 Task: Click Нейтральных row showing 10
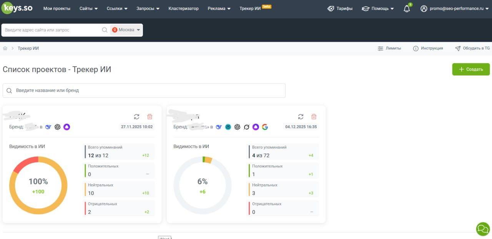tap(120, 189)
